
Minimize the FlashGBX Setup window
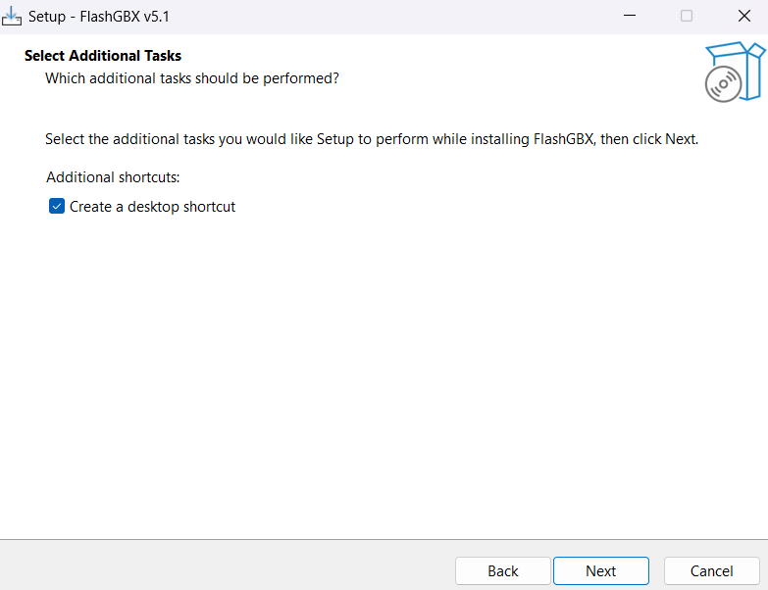[630, 16]
